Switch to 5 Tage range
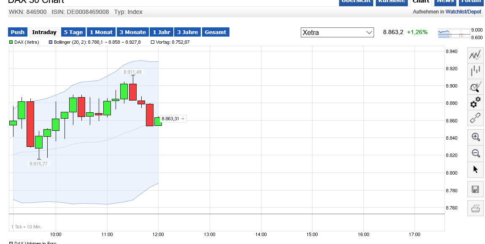The height and width of the screenshot is (244, 485). pos(73,32)
